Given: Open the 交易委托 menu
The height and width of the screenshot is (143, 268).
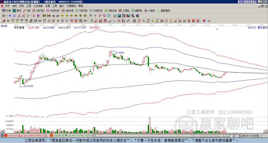Looking at the screenshot, I should (71, 6).
